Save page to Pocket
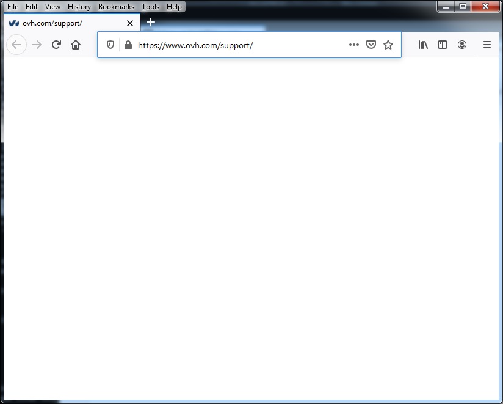The image size is (503, 404). click(x=371, y=45)
